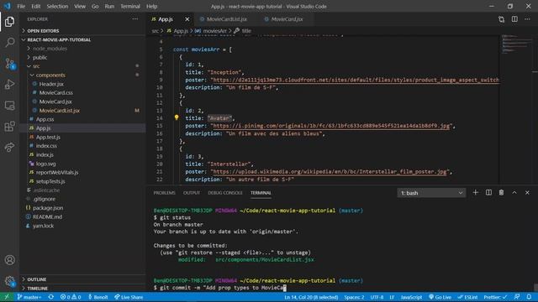
Task: Switch to Debug Console tab
Action: pyautogui.click(x=225, y=193)
